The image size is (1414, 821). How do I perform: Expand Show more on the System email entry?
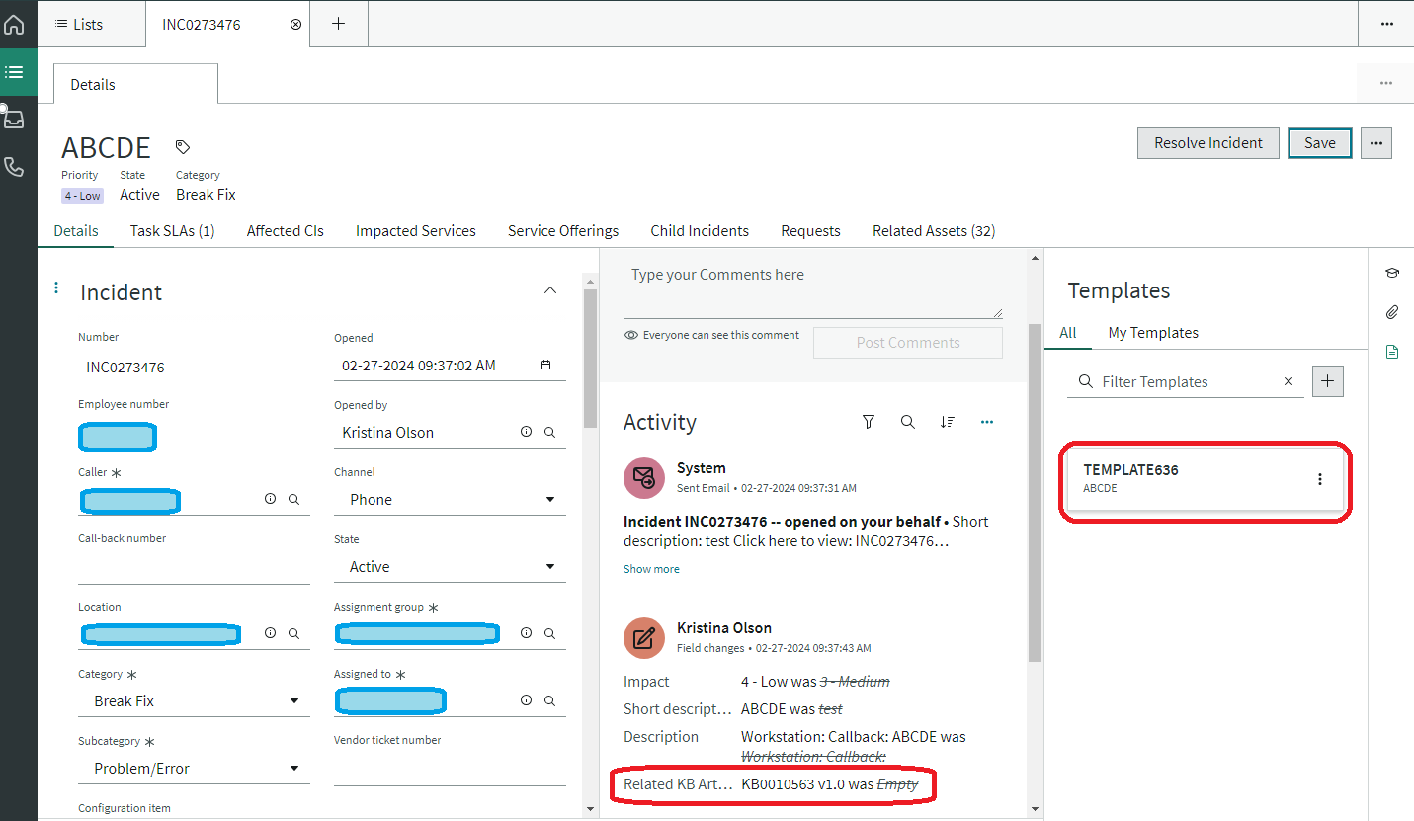[650, 569]
